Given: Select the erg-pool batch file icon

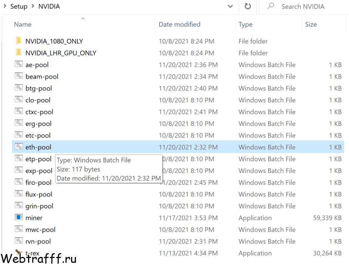Looking at the screenshot, I should click(x=19, y=123).
